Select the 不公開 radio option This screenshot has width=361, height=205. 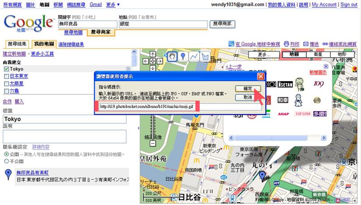point(6,161)
